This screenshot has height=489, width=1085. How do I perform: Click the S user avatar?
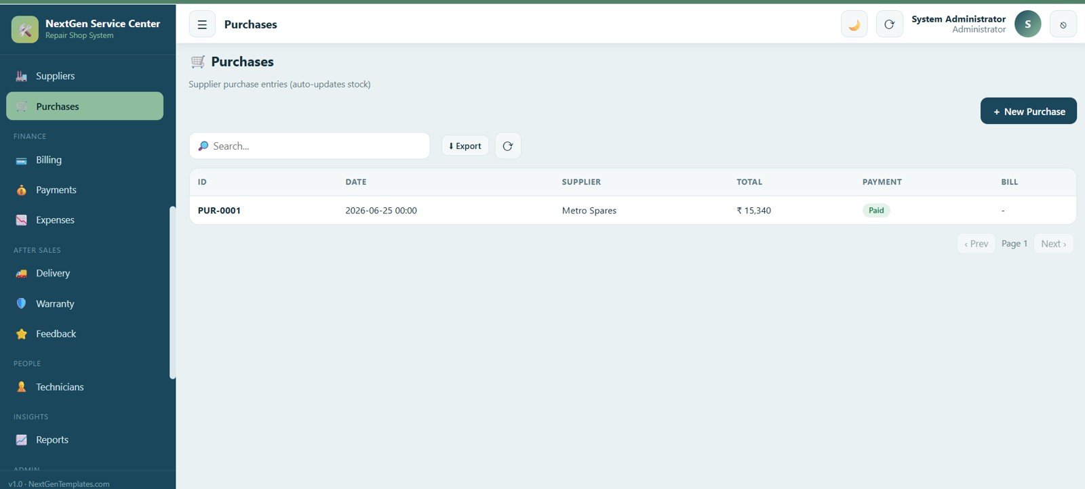(x=1028, y=24)
